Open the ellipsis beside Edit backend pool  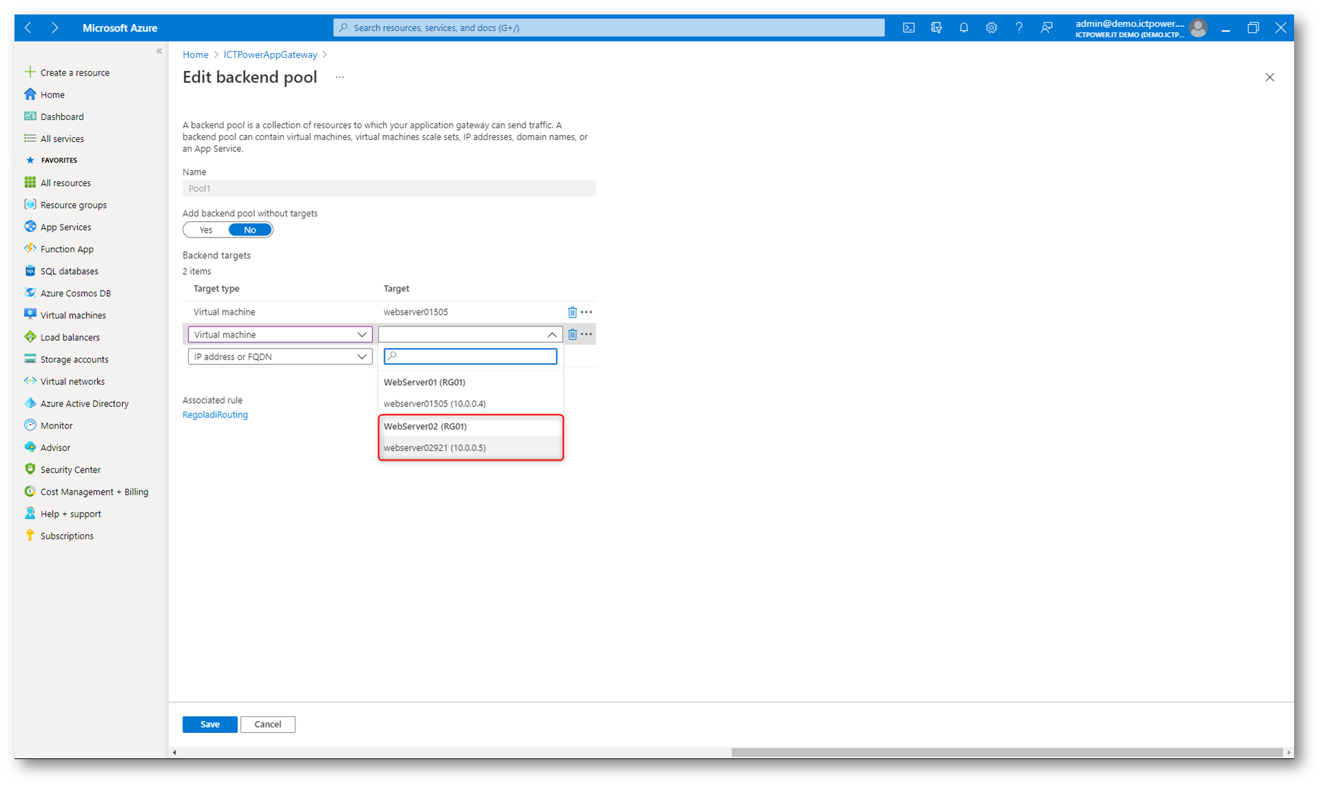tap(340, 77)
